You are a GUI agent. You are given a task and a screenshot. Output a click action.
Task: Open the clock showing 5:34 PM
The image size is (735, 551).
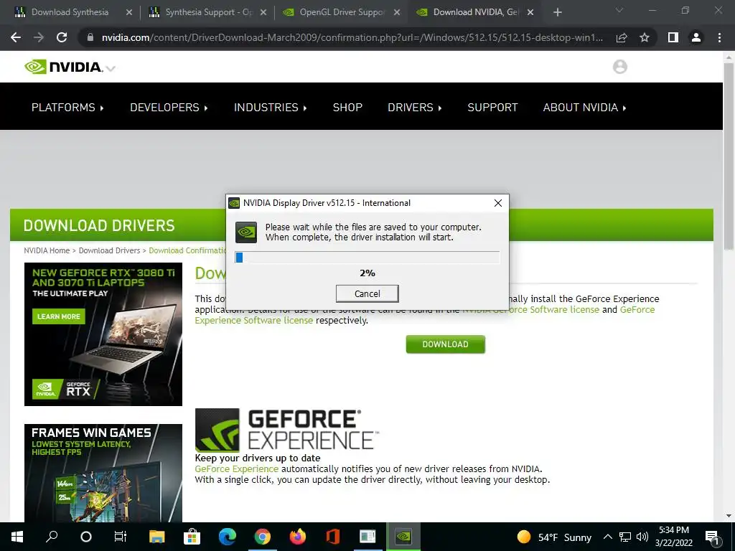(x=674, y=537)
